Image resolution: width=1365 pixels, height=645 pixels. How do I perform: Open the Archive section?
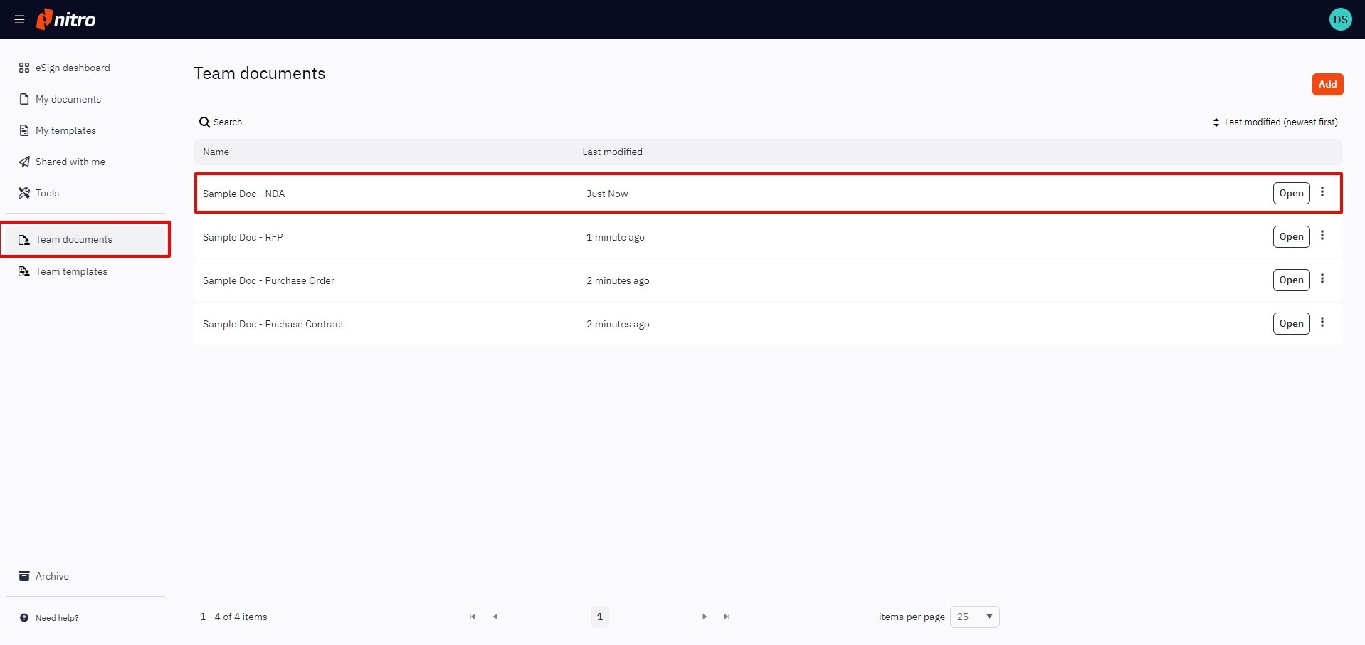(x=52, y=576)
